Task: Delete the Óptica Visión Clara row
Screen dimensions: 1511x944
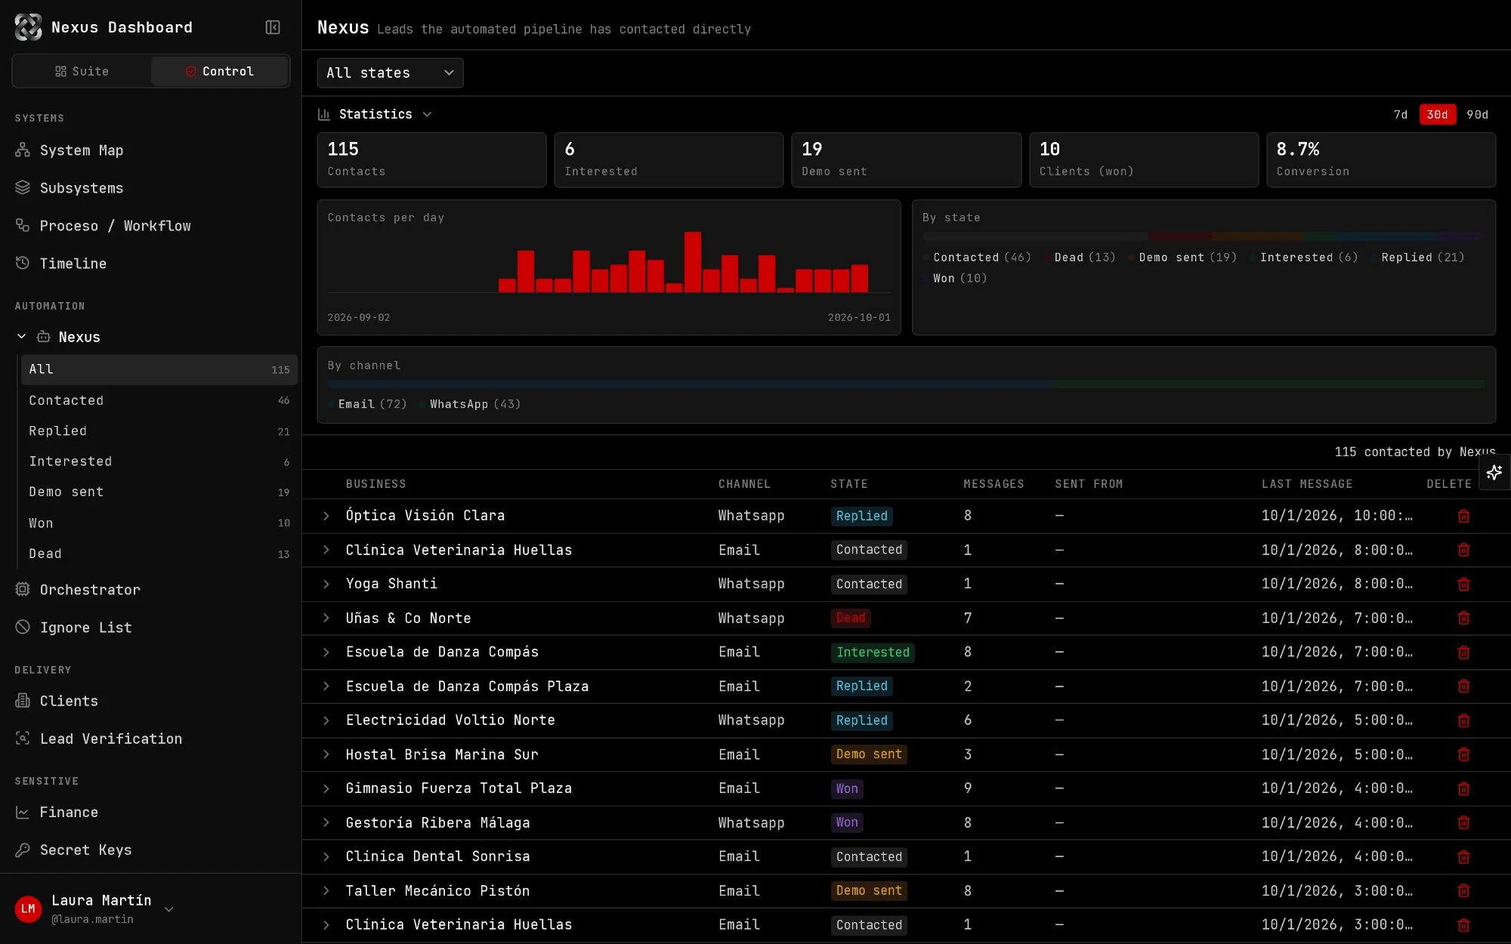Action: 1463,516
